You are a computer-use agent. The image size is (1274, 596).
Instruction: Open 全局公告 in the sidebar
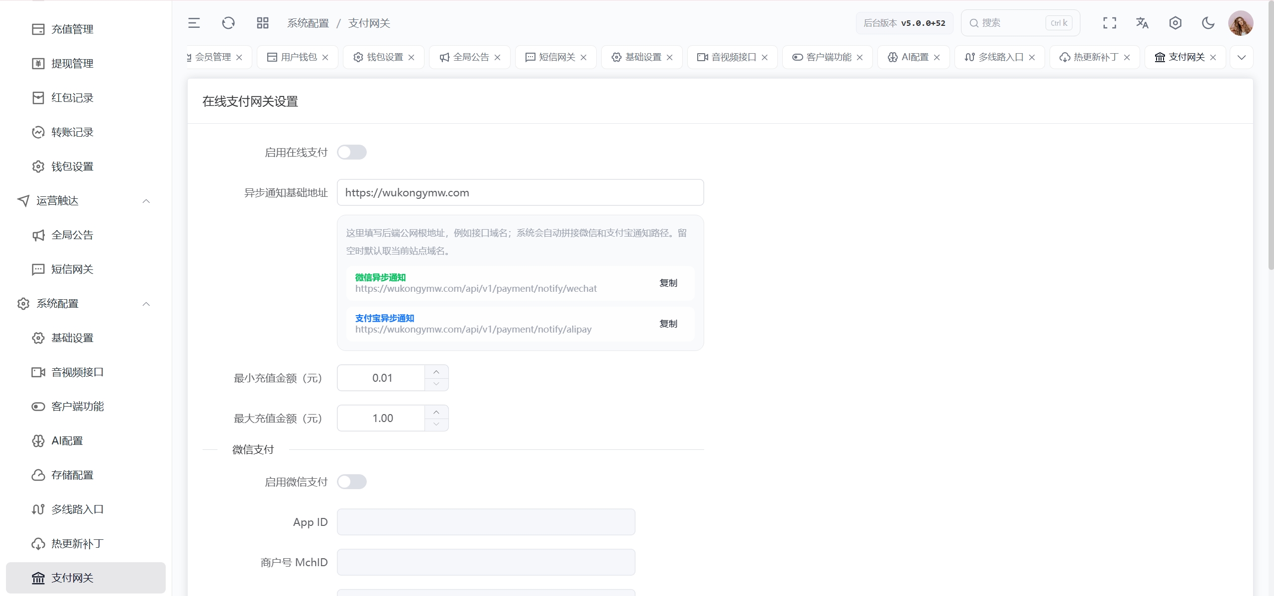(86, 235)
